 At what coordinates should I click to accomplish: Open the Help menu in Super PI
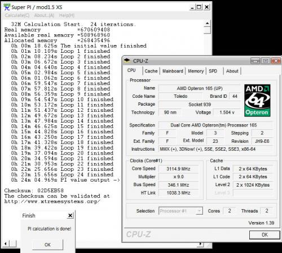point(67,15)
